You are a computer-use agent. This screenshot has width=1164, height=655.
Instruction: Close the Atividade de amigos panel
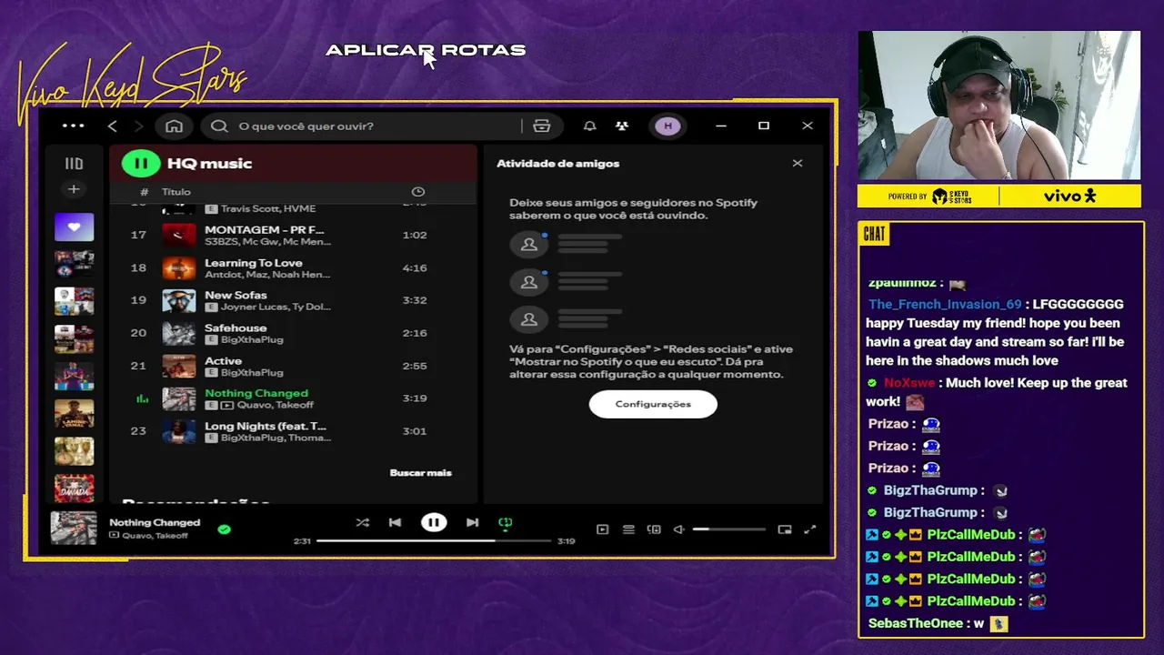[798, 164]
